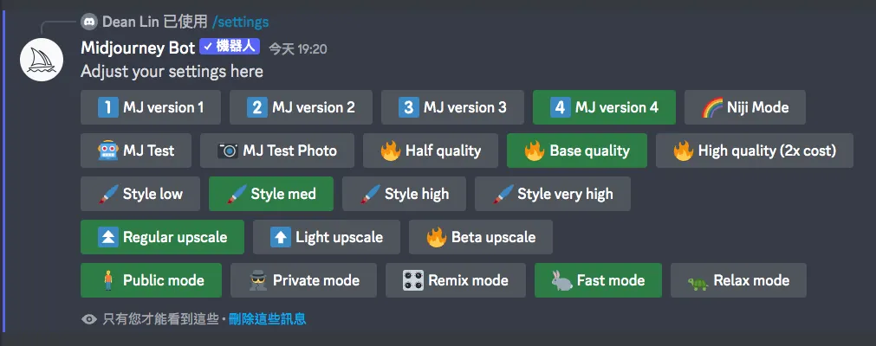Enable Niji Mode
The image size is (876, 346).
point(745,107)
